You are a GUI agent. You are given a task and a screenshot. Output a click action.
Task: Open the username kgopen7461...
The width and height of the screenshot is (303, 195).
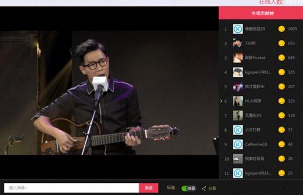point(258,72)
